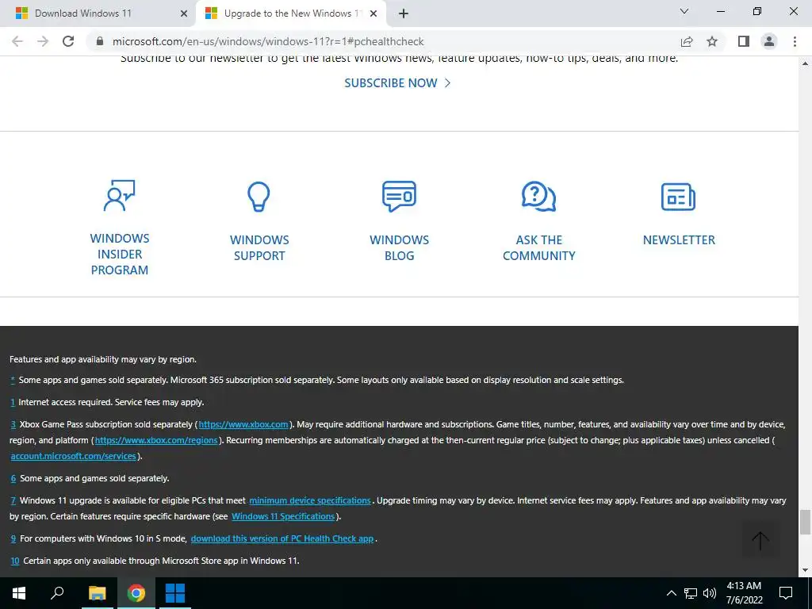The height and width of the screenshot is (609, 812).
Task: Open the ASK THE COMMUNITY link text
Action: tap(539, 247)
